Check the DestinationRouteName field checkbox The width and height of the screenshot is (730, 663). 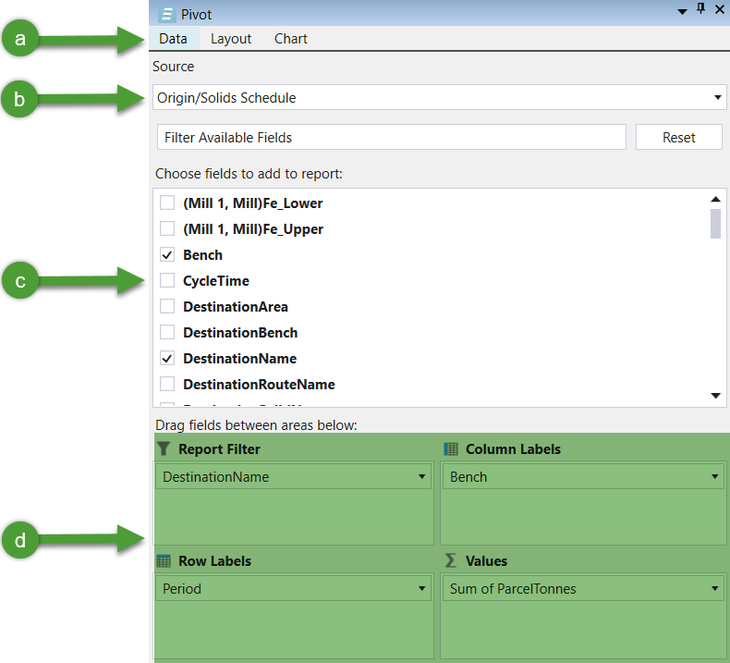point(167,384)
